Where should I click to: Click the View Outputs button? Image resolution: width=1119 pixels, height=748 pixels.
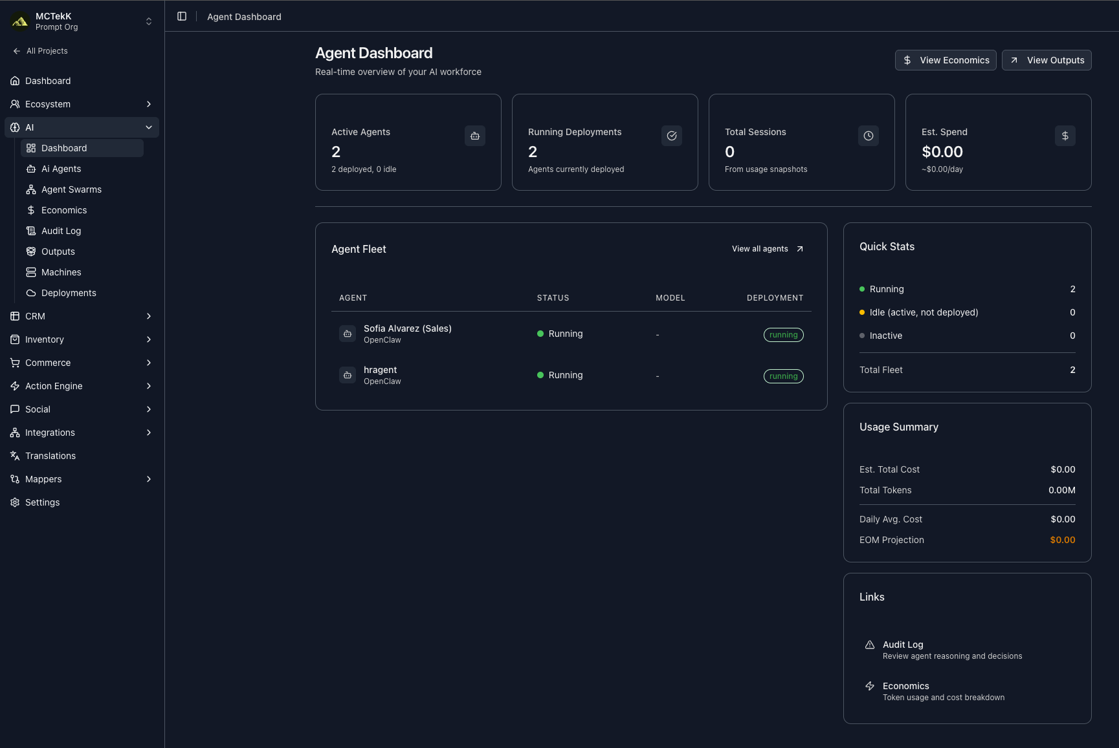pyautogui.click(x=1047, y=60)
